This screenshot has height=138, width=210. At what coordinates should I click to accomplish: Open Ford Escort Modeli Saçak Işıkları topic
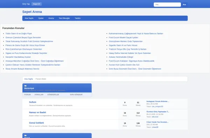click(x=123, y=38)
